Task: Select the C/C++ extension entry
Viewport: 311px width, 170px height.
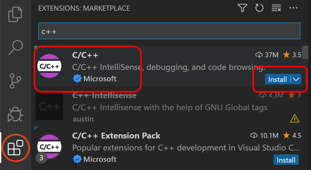Action: coord(168,67)
